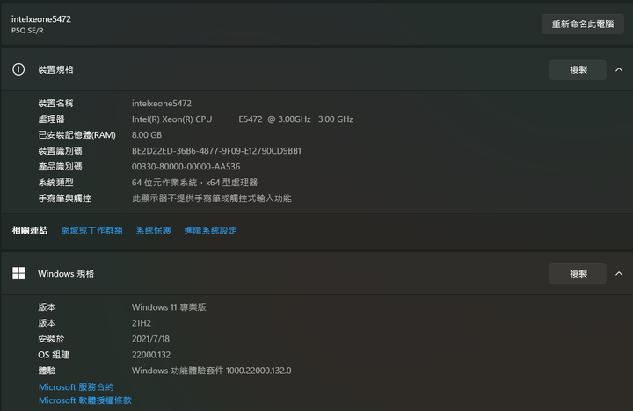Viewport: 633px width, 411px height.
Task: Click the 安裝於 label
Action: click(x=51, y=339)
